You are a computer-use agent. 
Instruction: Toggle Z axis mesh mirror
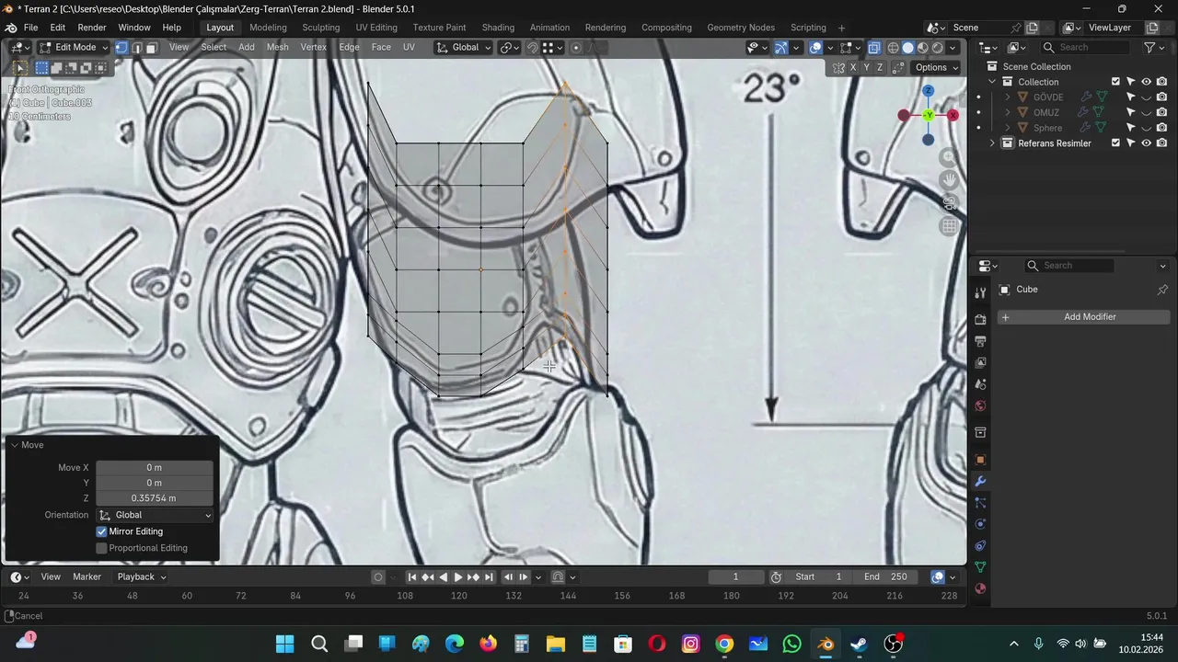(x=880, y=68)
